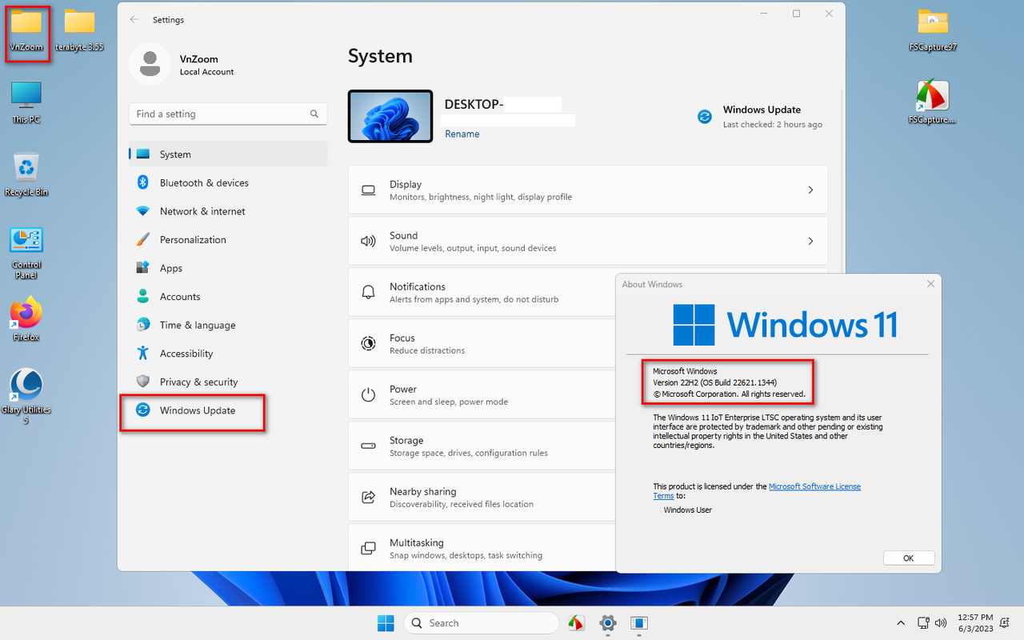Expand the Sound row chevron
Viewport: 1024px width, 640px height.
(810, 242)
